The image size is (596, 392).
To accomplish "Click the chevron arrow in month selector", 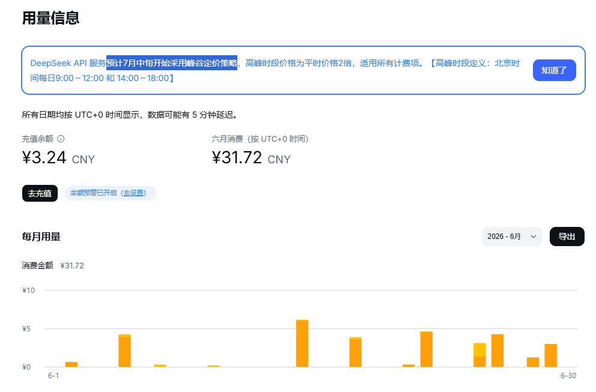I will click(534, 237).
